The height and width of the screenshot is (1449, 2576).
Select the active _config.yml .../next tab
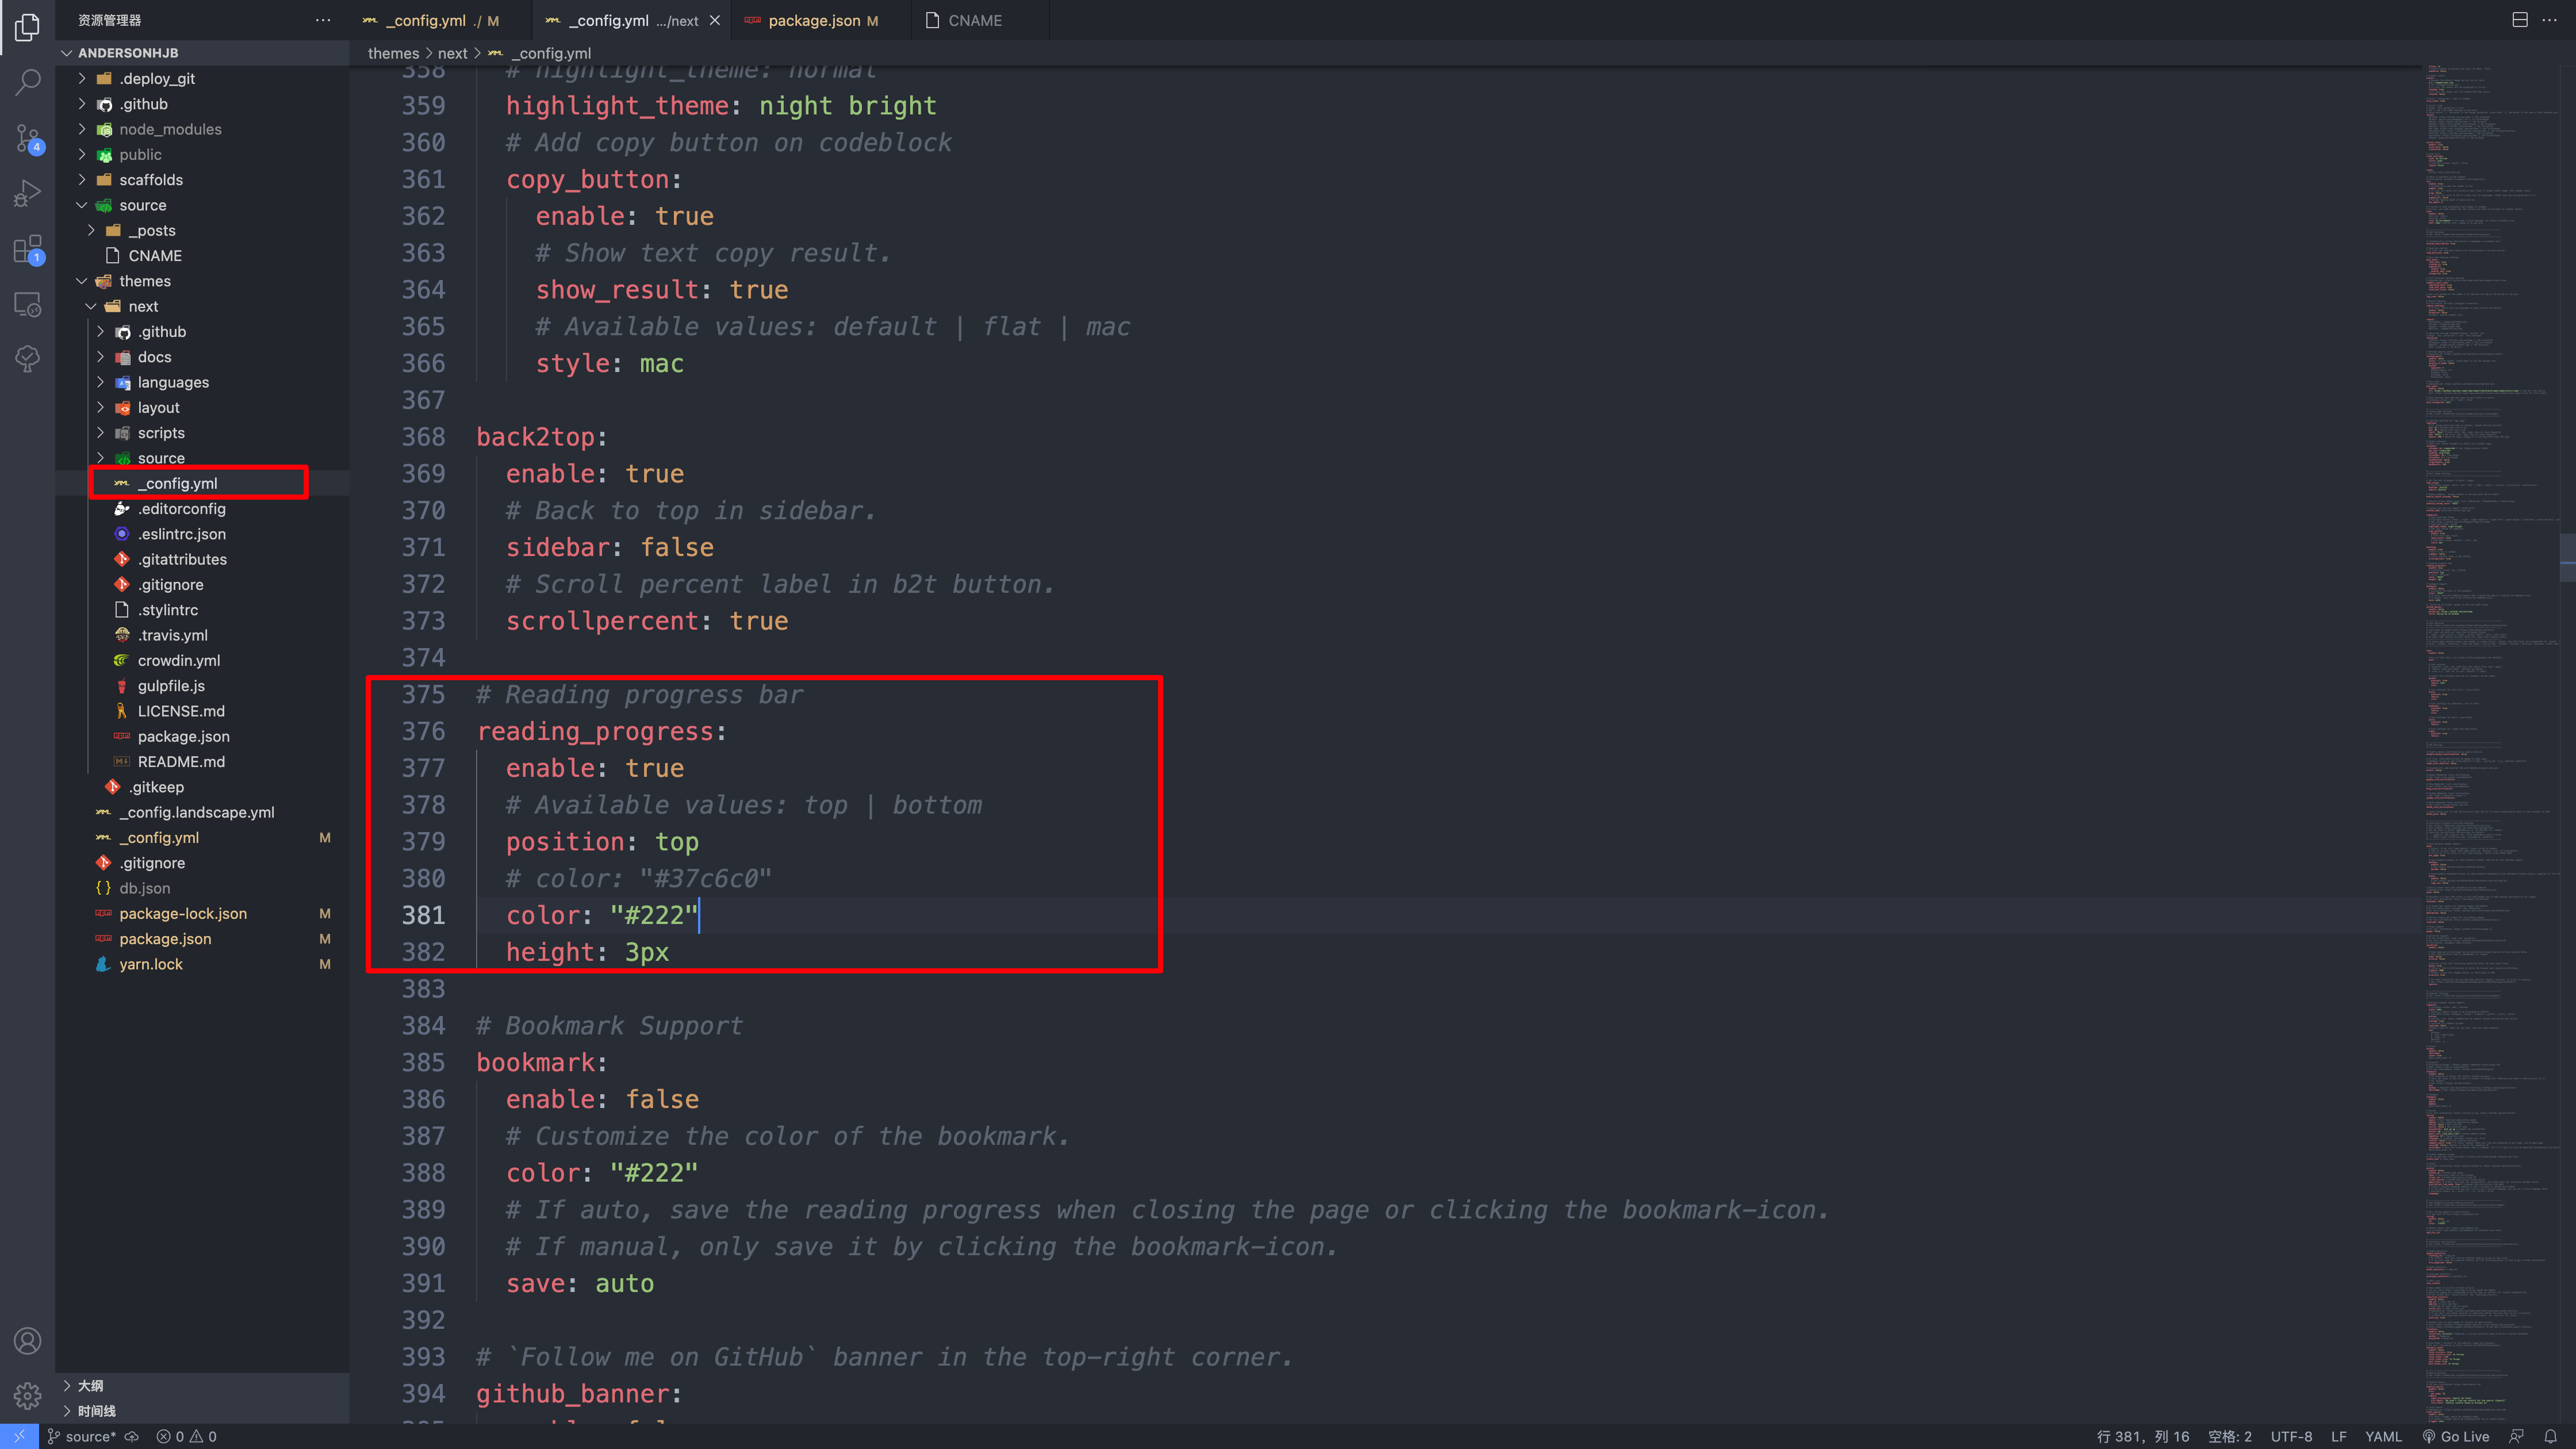[x=632, y=20]
